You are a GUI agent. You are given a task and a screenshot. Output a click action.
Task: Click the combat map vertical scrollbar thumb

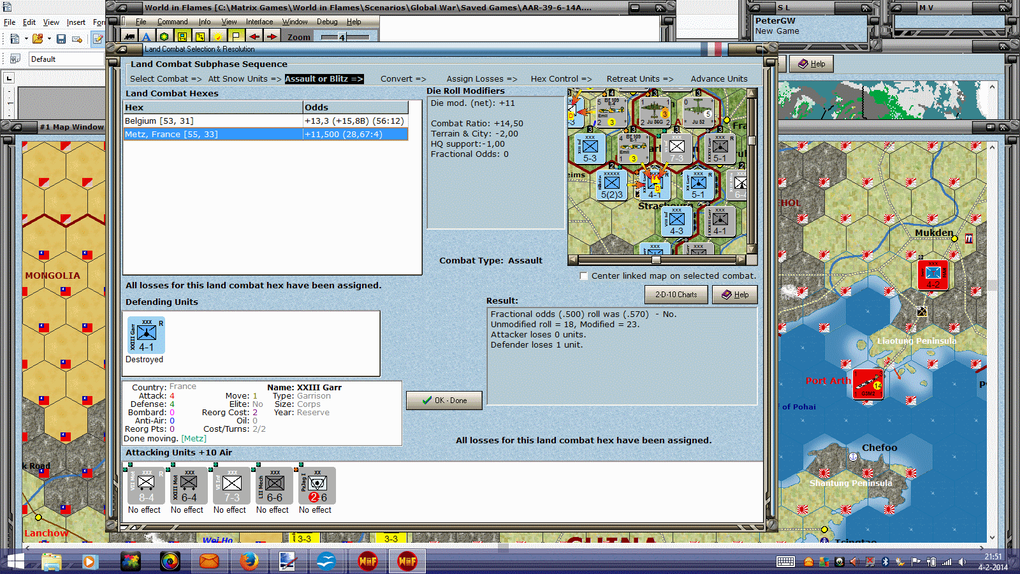coord(752,140)
